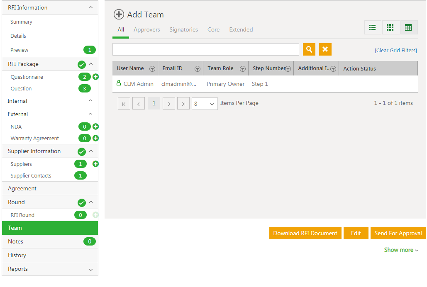Click the Clear Grid Filters link
427x287 pixels.
pos(395,50)
